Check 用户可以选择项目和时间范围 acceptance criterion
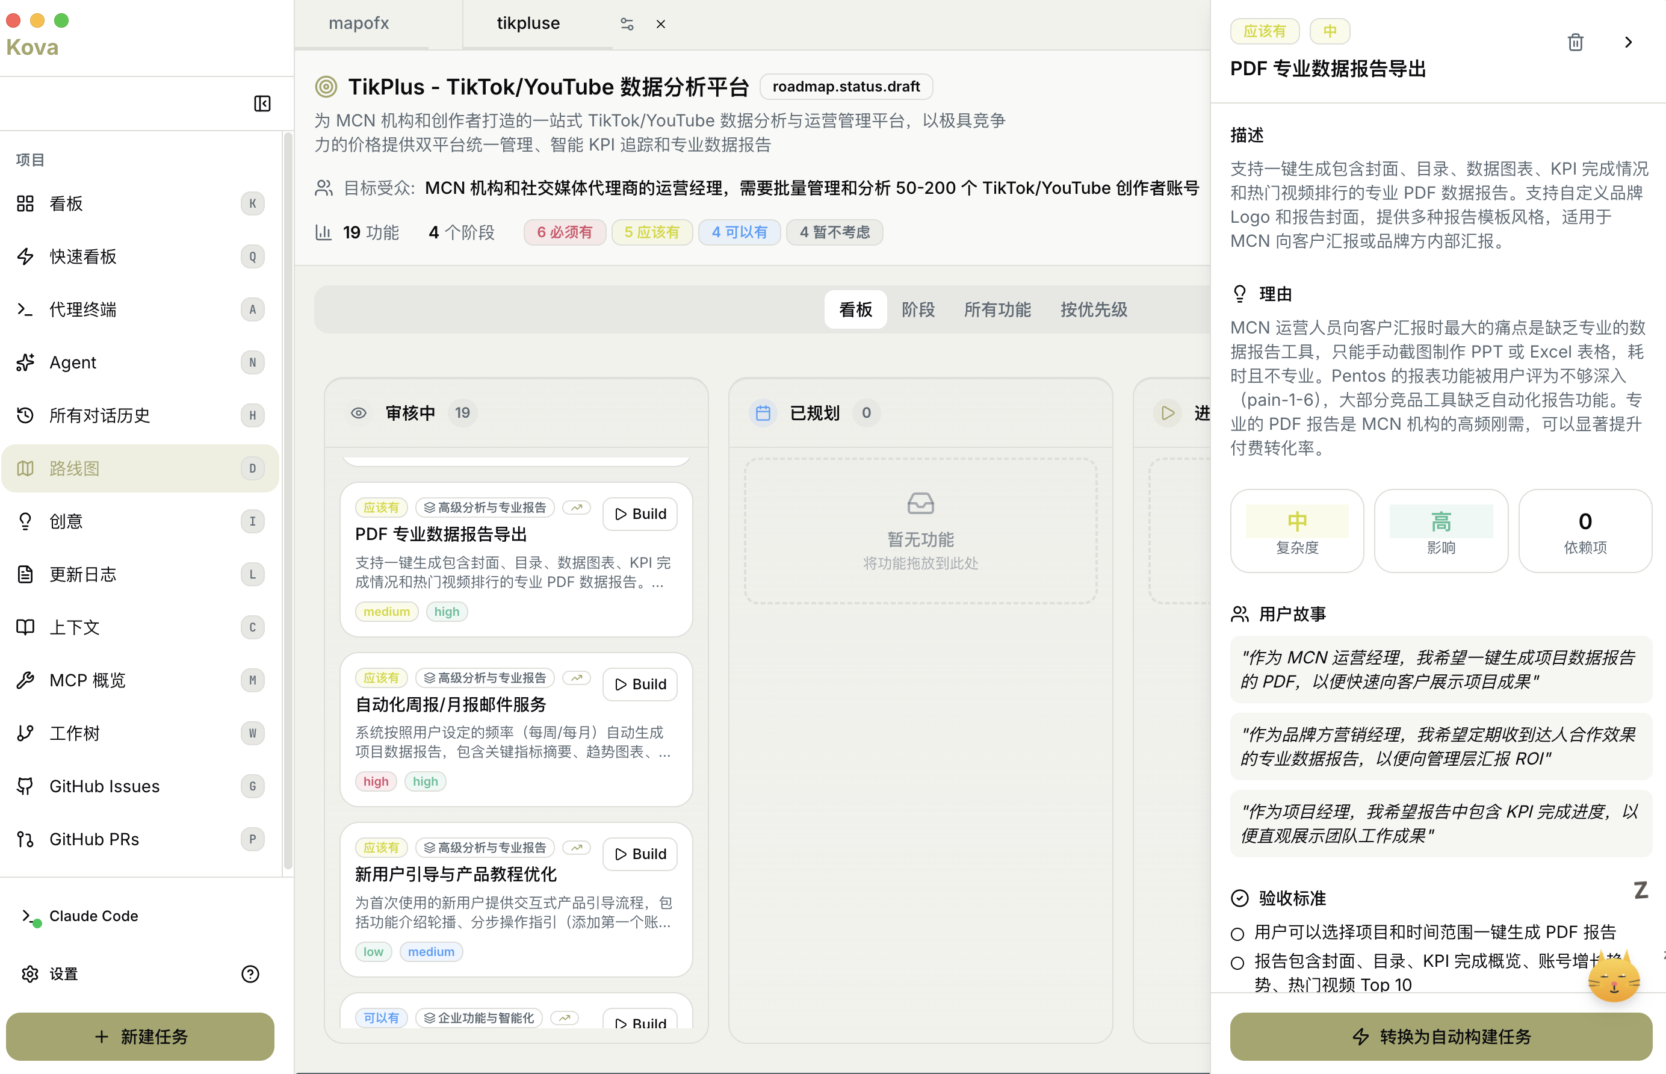 [x=1237, y=934]
